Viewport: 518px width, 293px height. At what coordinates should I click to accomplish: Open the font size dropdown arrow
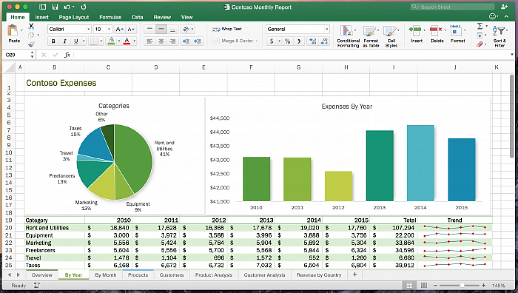click(x=109, y=29)
